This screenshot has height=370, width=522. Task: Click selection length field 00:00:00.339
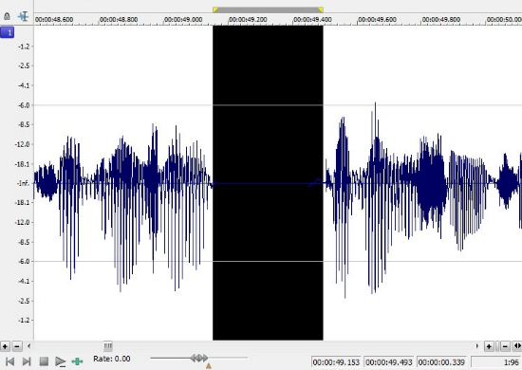click(441, 362)
